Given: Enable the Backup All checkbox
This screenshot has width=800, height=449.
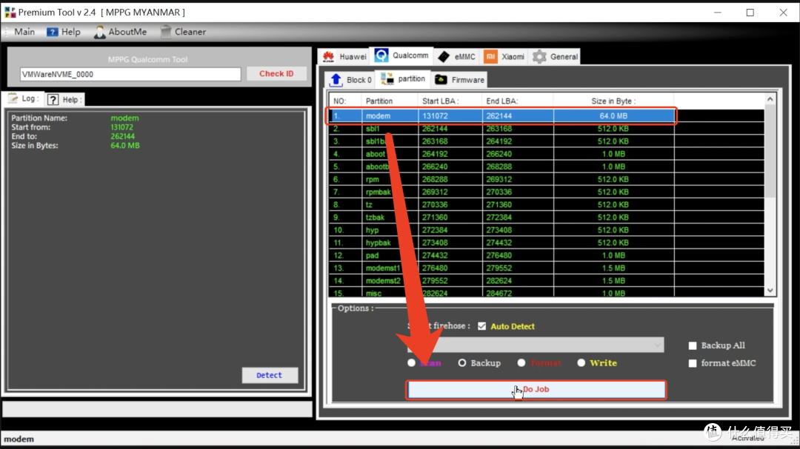Looking at the screenshot, I should click(x=693, y=345).
